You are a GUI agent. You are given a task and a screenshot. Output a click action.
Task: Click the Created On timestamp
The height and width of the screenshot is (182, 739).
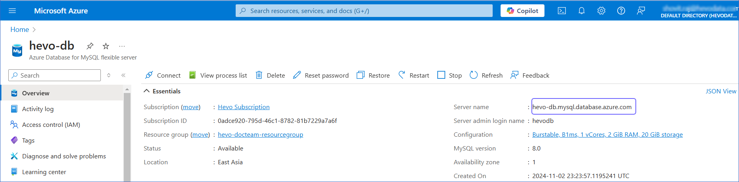click(x=580, y=176)
